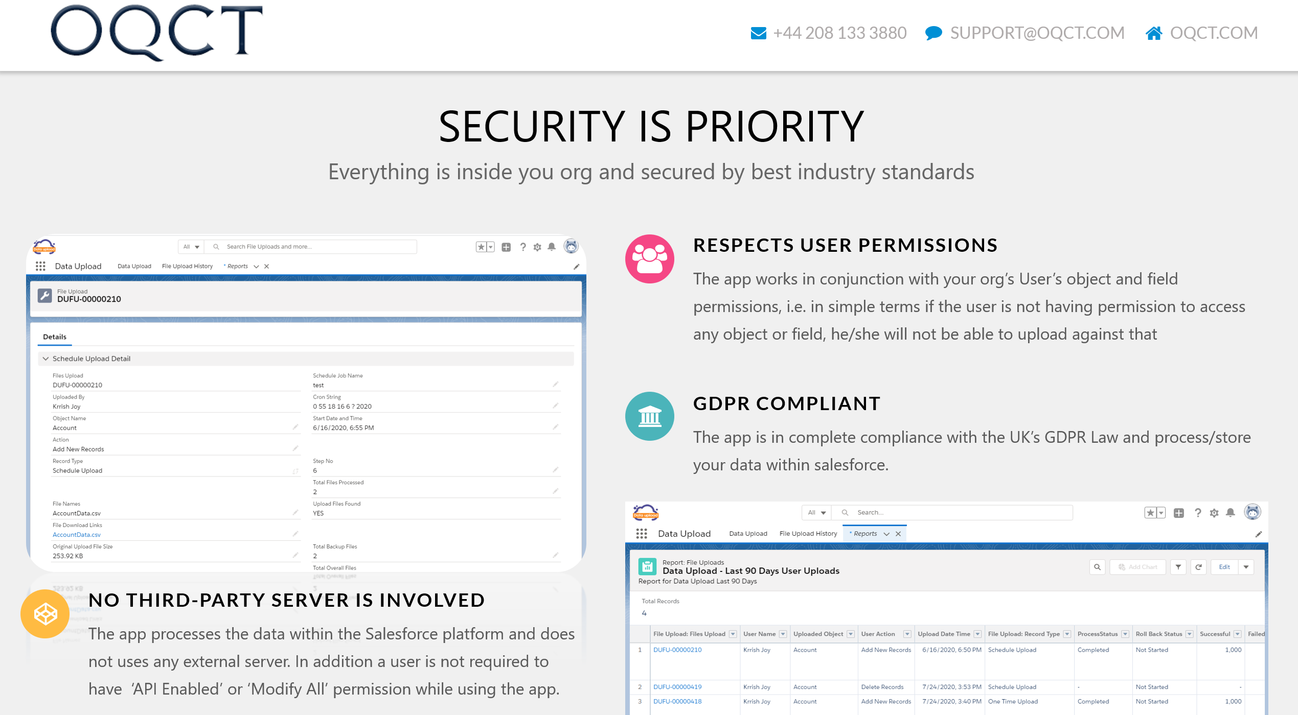
Task: Open the AccountData.csv download link
Action: click(x=77, y=535)
